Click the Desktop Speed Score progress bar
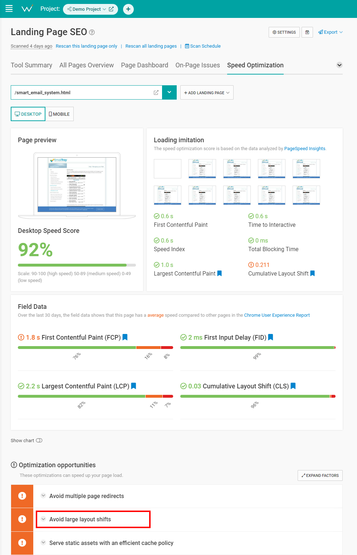This screenshot has width=357, height=555. pyautogui.click(x=77, y=265)
